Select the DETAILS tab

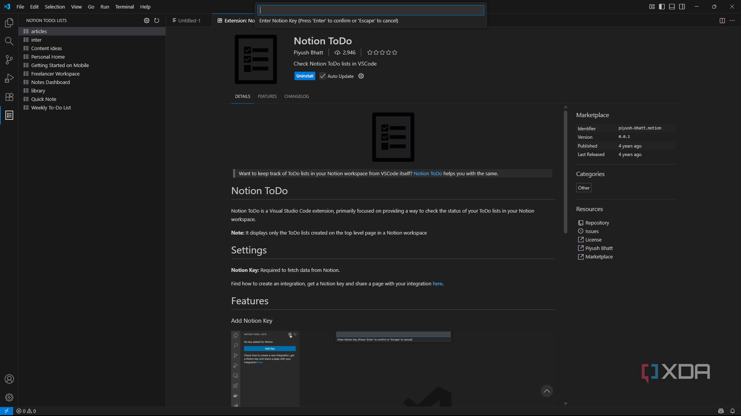243,97
